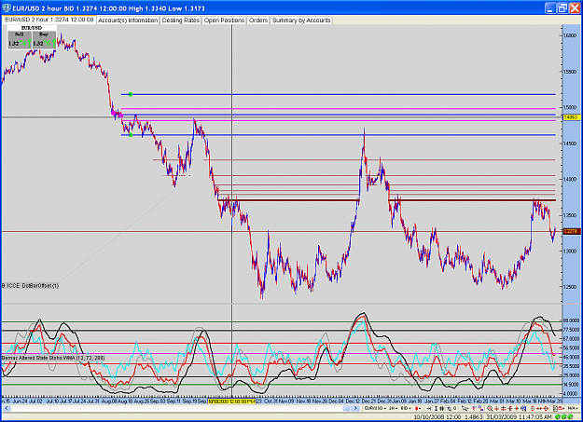The height and width of the screenshot is (422, 583).
Task: Click the upper green dot on blue line
Action: [131, 94]
